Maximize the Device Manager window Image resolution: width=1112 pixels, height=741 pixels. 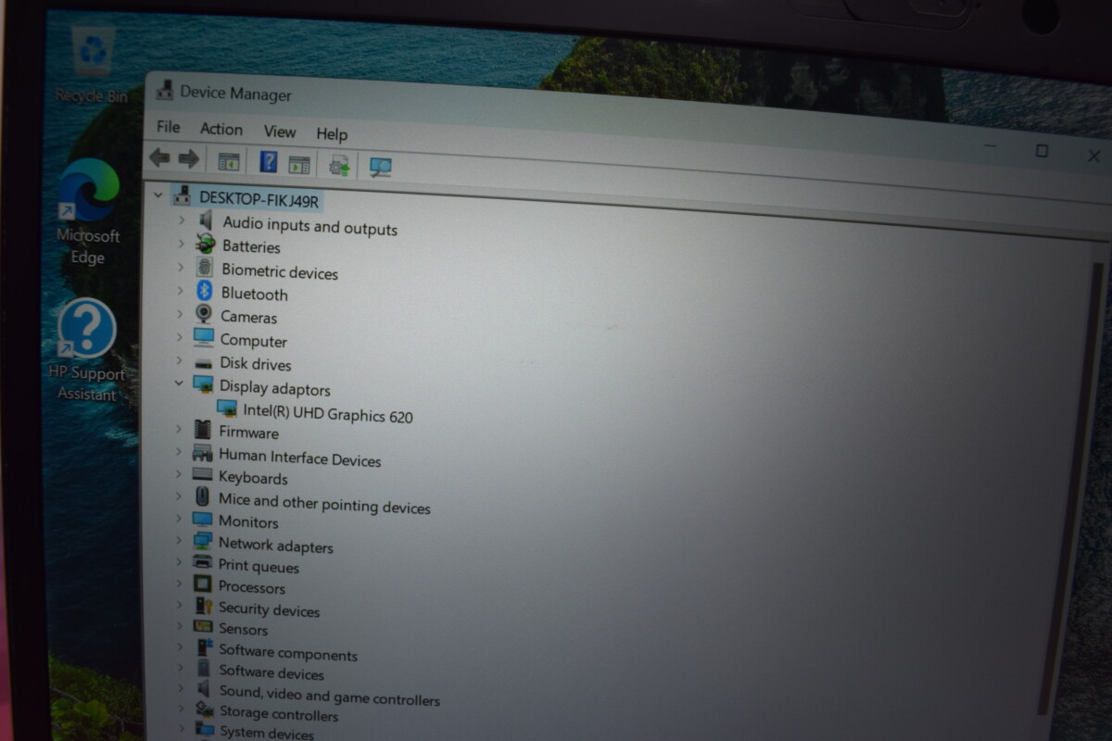click(x=1042, y=151)
